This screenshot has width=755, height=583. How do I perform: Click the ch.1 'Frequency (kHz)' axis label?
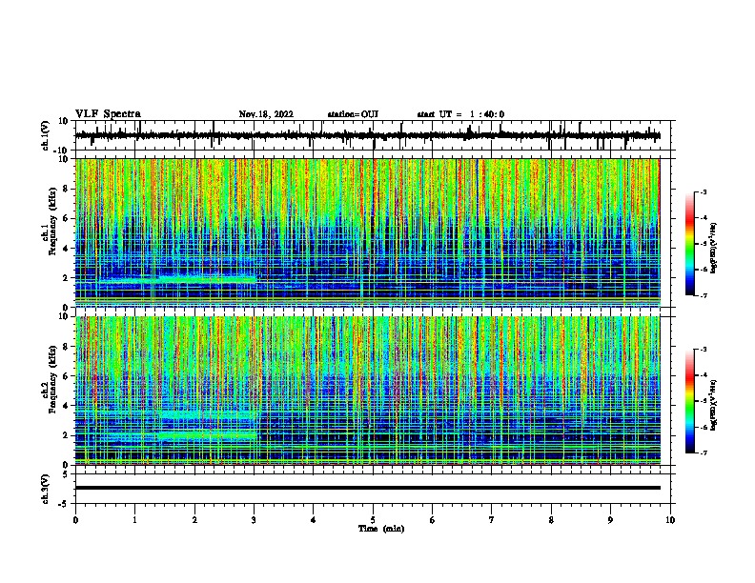pyautogui.click(x=53, y=222)
